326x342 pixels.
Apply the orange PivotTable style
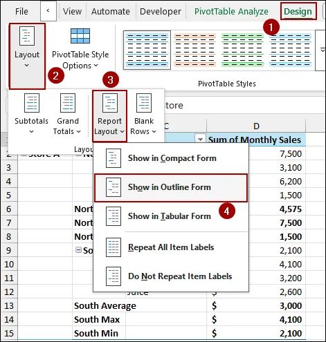point(194,50)
